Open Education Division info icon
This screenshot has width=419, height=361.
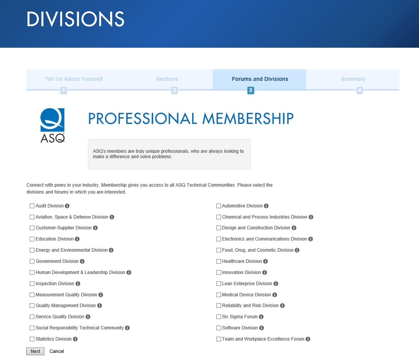tap(77, 239)
